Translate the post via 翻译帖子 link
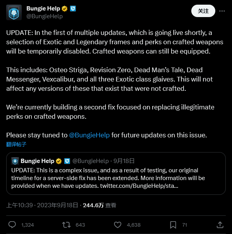232x234 pixels. point(16,144)
